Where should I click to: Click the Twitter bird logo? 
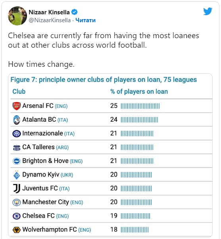click(x=208, y=11)
